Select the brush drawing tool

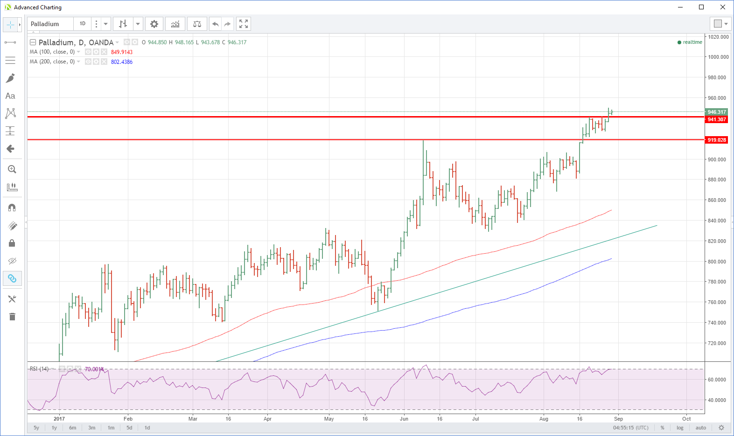tap(10, 78)
